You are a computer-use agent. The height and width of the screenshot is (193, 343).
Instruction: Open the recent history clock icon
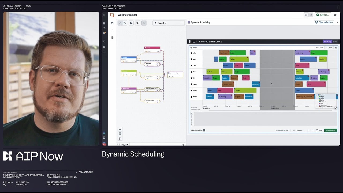click(104, 42)
